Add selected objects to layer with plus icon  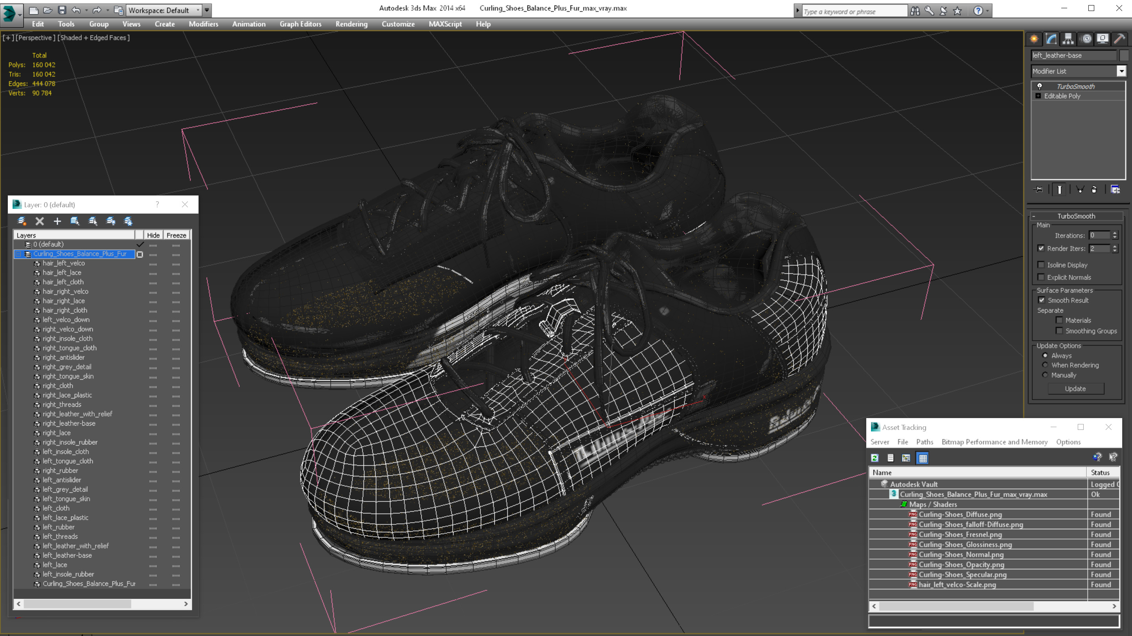point(57,221)
